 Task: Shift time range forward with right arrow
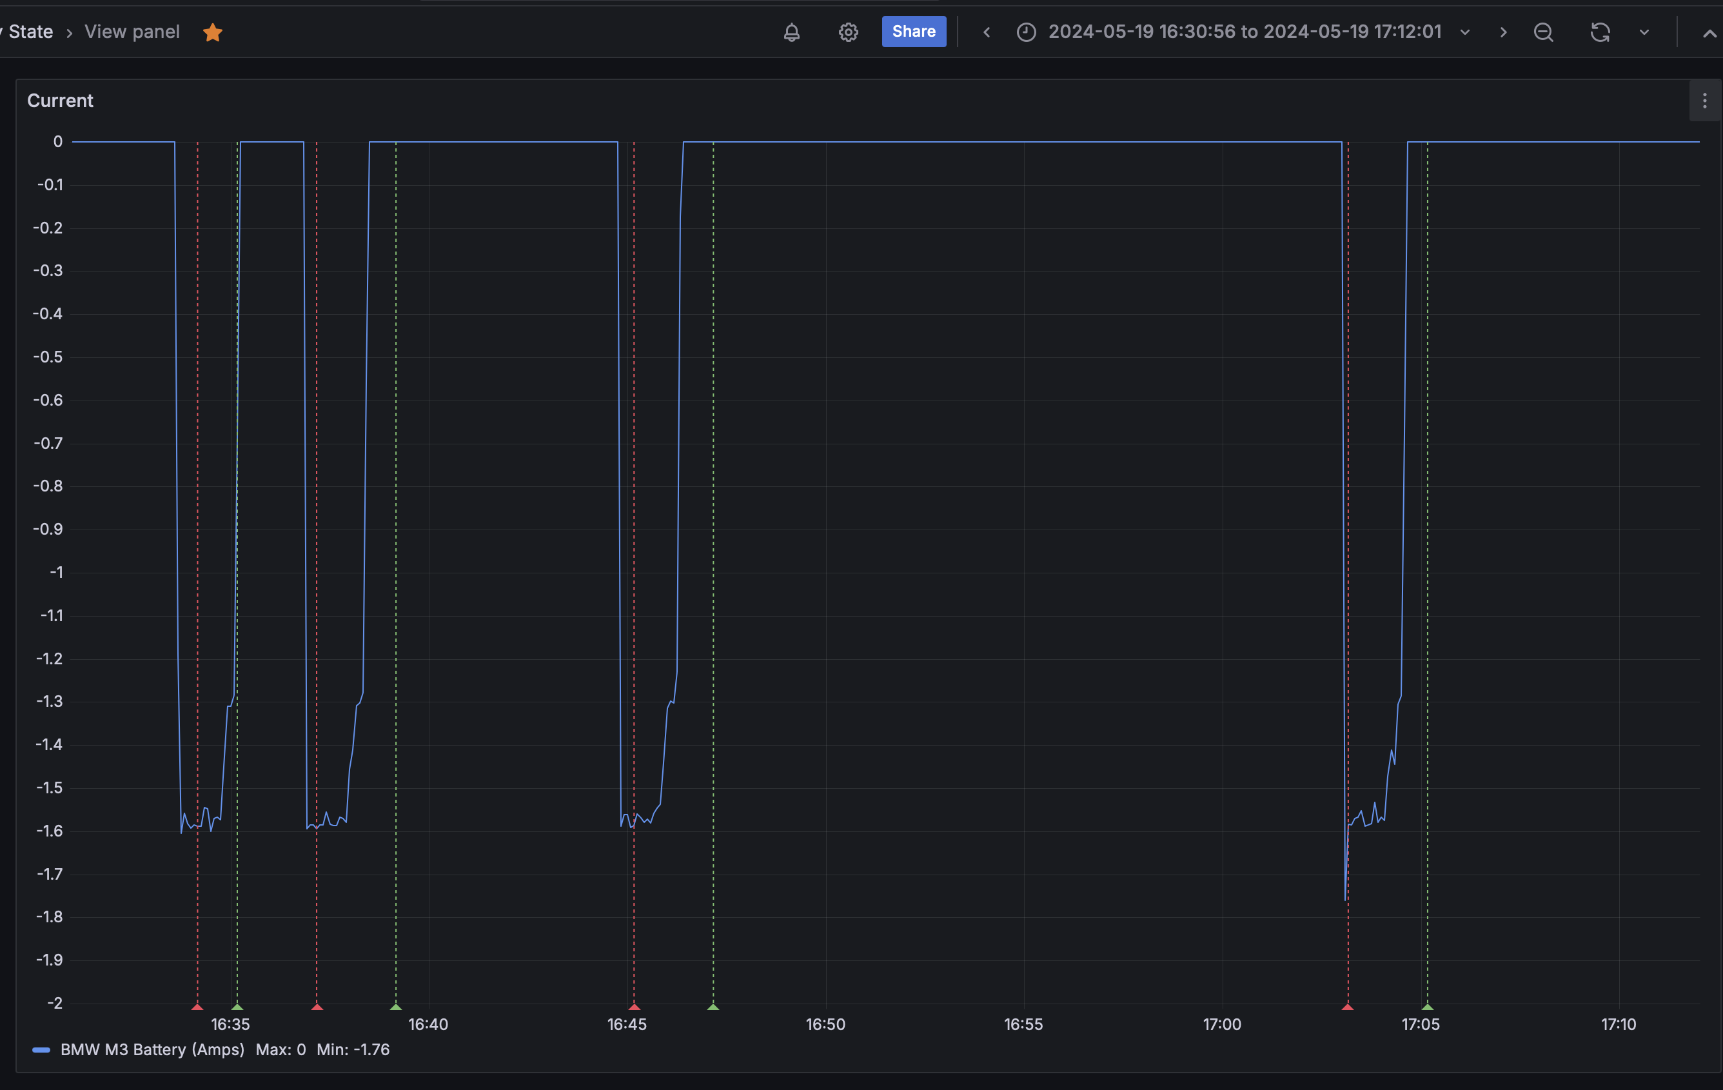1502,32
